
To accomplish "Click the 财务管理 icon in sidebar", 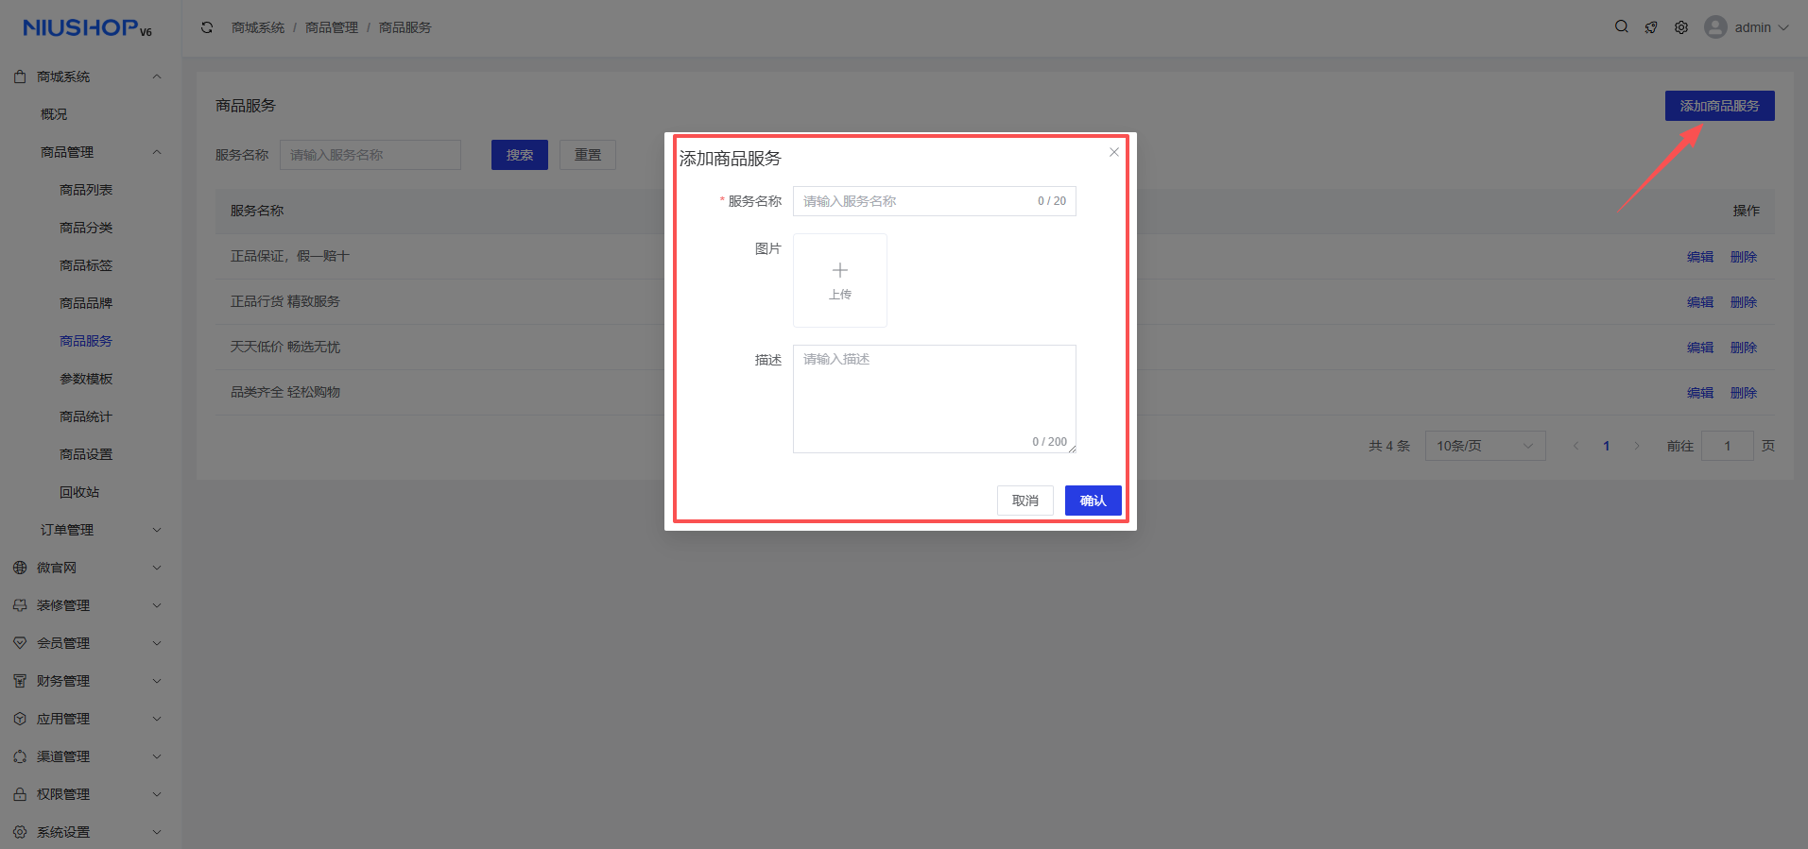I will click(x=20, y=681).
